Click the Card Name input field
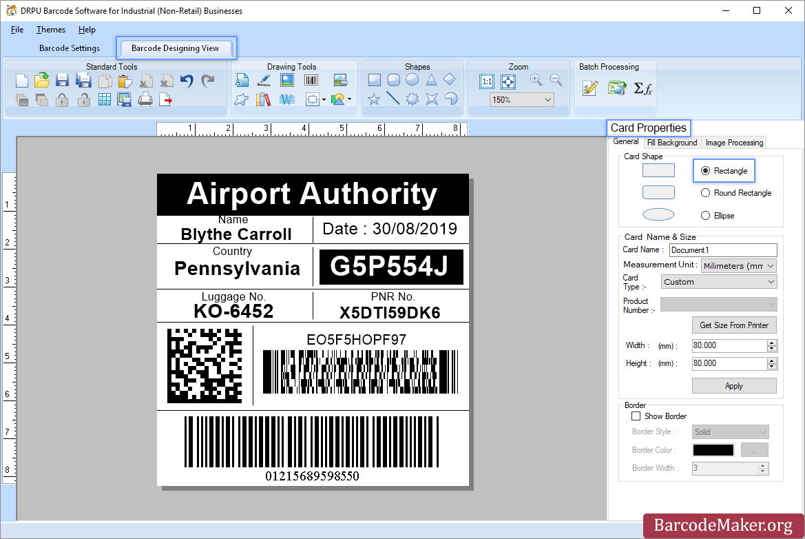 (723, 250)
